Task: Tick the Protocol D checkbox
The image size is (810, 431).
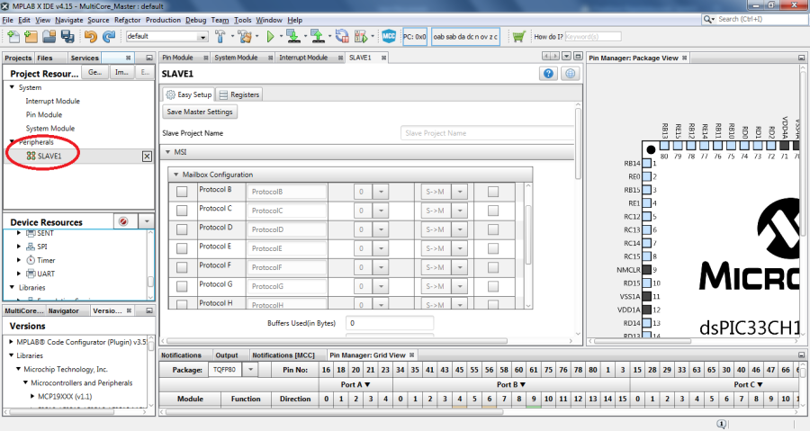Action: pyautogui.click(x=182, y=229)
